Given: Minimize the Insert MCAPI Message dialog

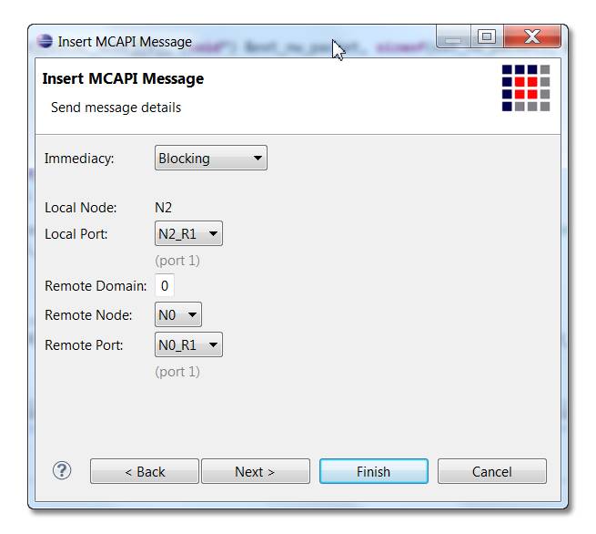Looking at the screenshot, I should coord(454,37).
